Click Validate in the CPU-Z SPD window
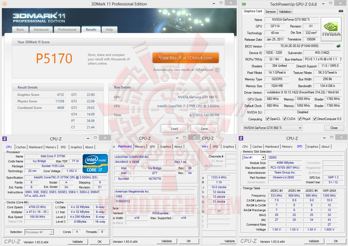The width and height of the screenshot is (348, 246). (314, 241)
